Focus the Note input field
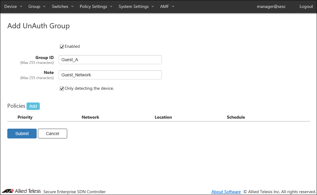Screen dimensions: 317x195 tap(110, 75)
